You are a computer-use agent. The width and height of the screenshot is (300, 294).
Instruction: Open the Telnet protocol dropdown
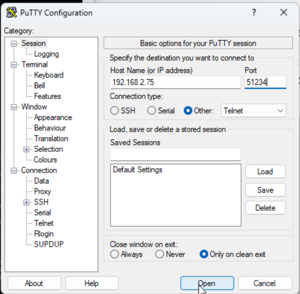(x=253, y=111)
